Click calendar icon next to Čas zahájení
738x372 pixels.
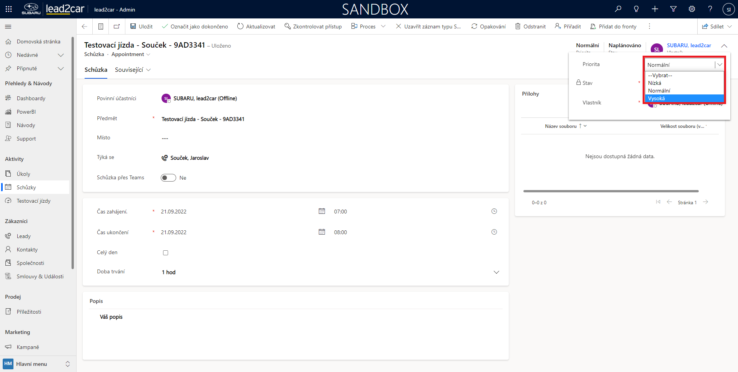[322, 211]
